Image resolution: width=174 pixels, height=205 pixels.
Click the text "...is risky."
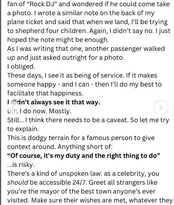pos(21,165)
